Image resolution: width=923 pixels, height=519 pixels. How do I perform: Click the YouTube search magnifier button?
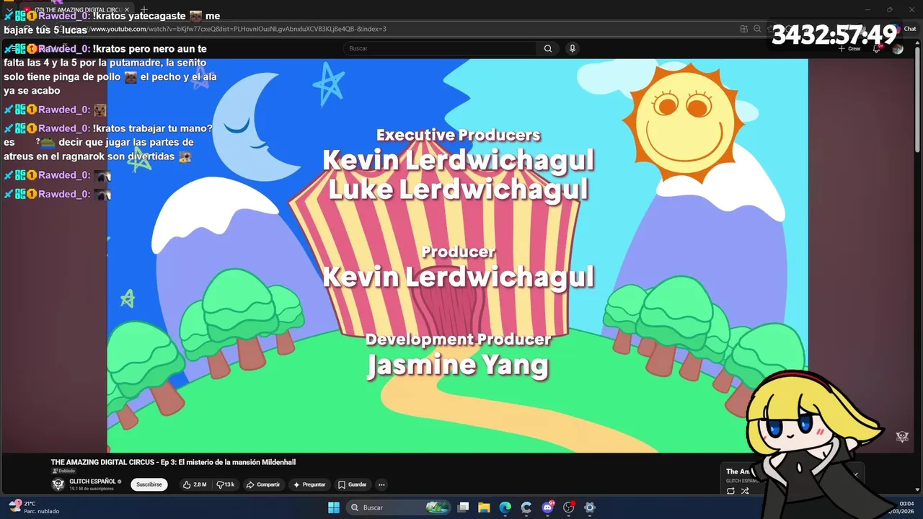pyautogui.click(x=548, y=48)
